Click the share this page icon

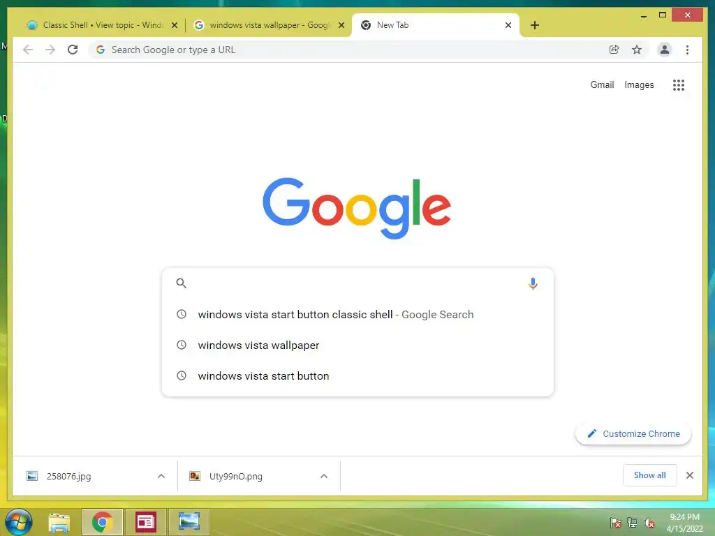(614, 50)
